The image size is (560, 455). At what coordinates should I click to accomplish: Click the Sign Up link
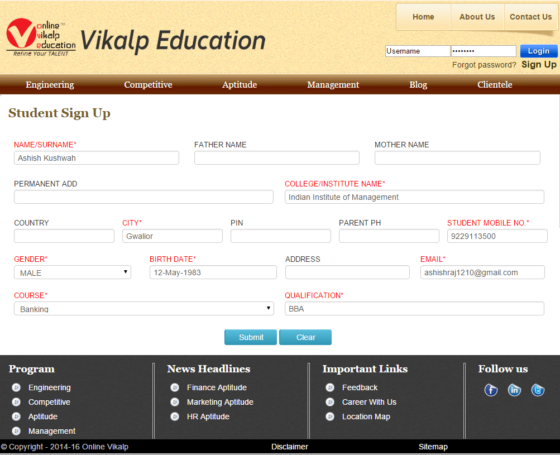click(539, 65)
